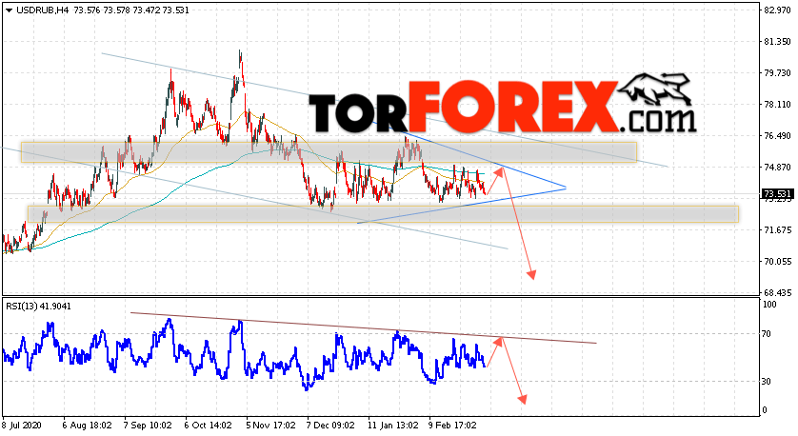This screenshot has height=436, width=798.
Task: Click the OHLC values 73.576 73.578 73.472 73.531
Action: click(131, 10)
